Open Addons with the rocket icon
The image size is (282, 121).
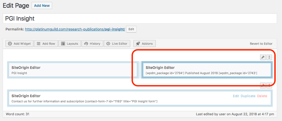(144, 44)
